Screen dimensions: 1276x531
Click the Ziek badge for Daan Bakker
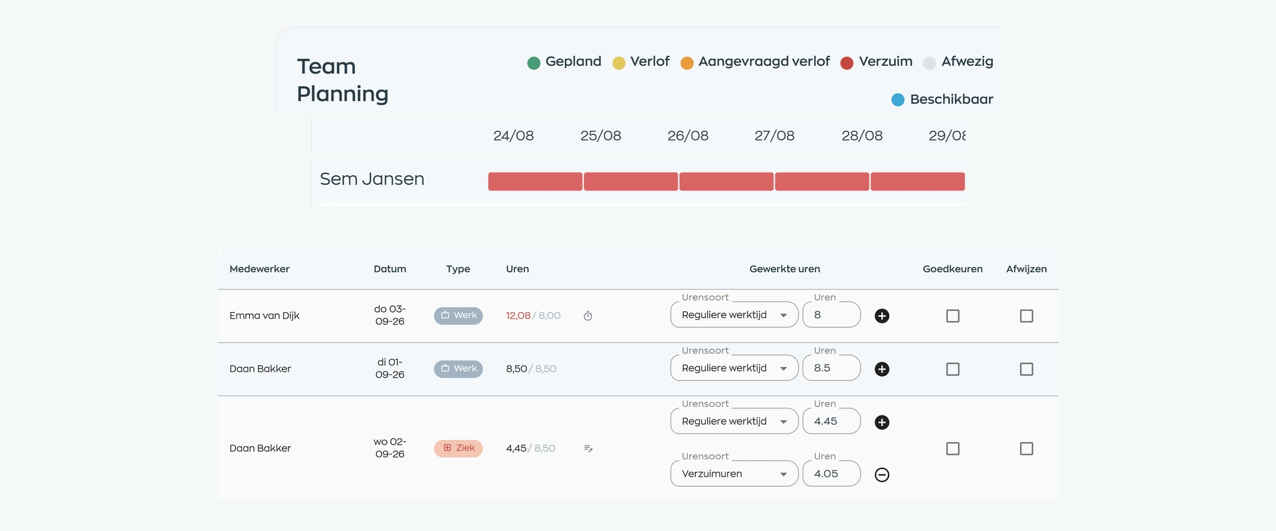click(x=459, y=448)
